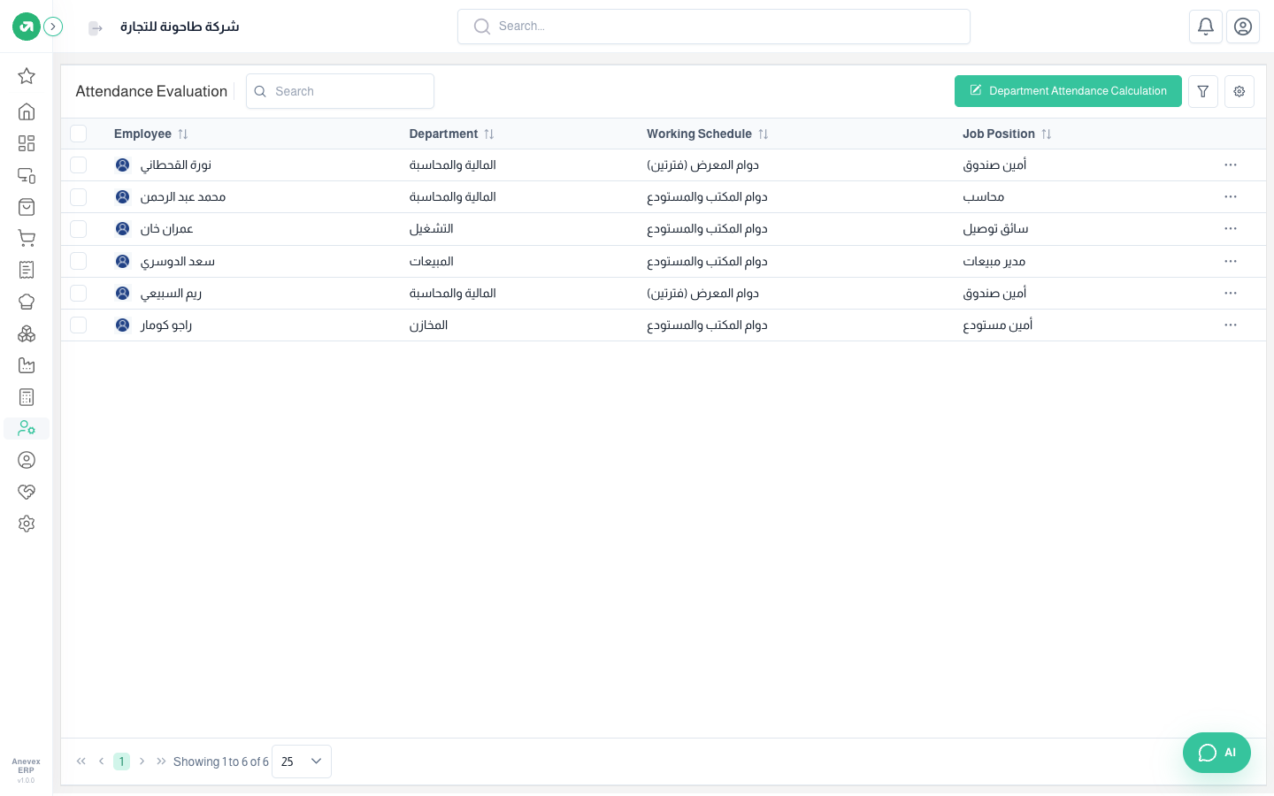This screenshot has height=796, width=1274.
Task: Tick the سعد الدوسري row checkbox
Action: point(79,261)
